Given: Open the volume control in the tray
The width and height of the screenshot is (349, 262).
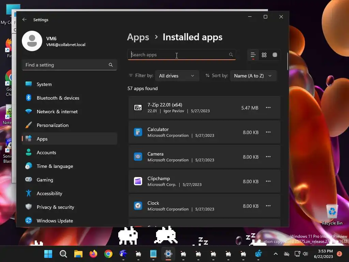Looking at the screenshot, I should (305, 254).
